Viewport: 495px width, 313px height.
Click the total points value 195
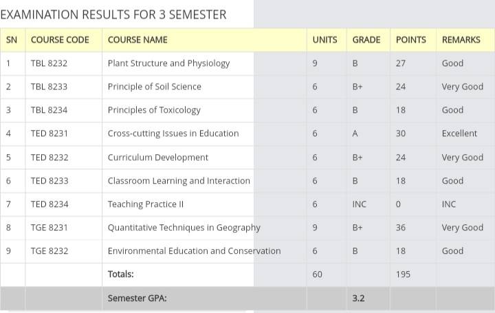tap(403, 274)
